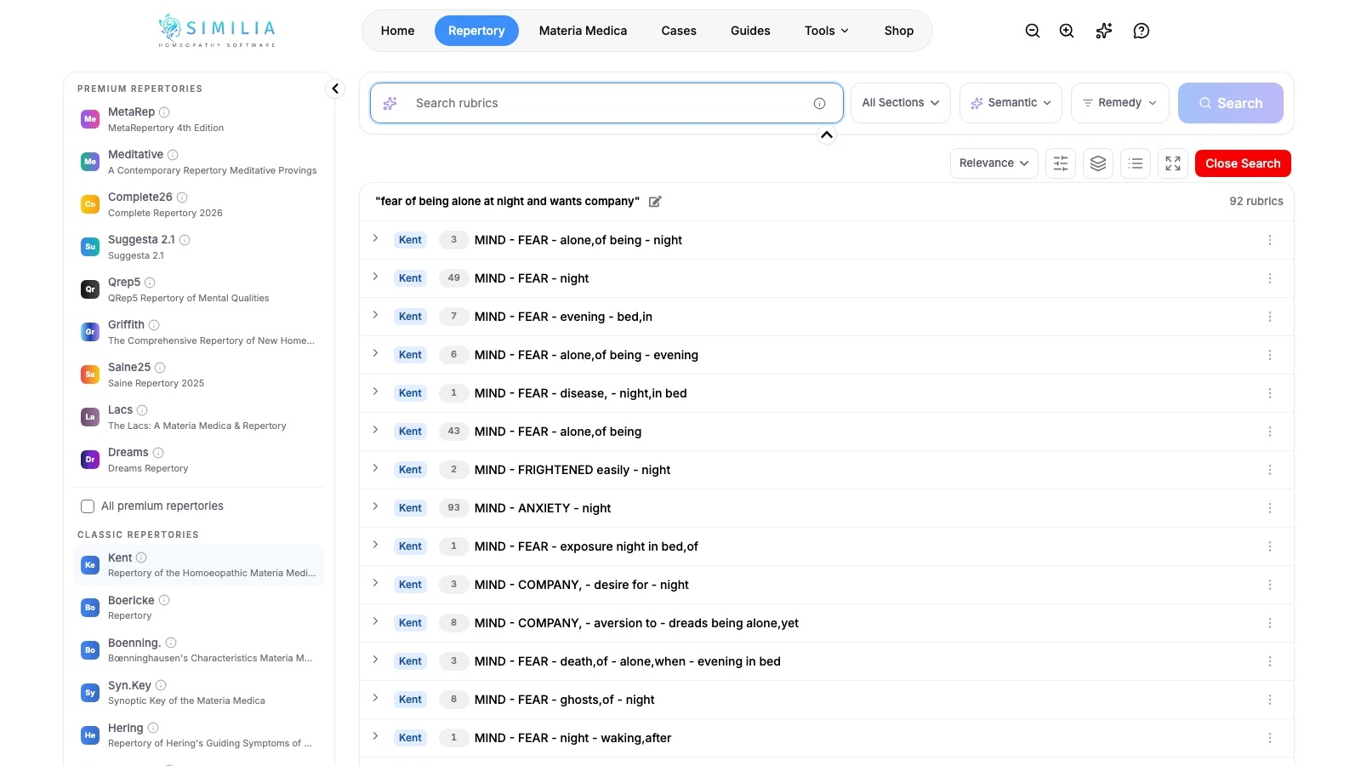Viewport: 1361px width, 766px height.
Task: Switch to Materia Medica tab
Action: tap(583, 31)
